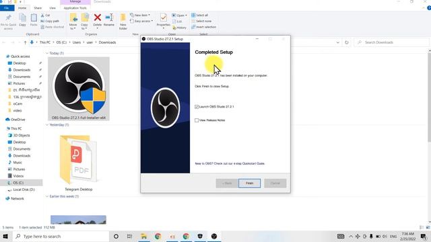Switch to the Home tab

22,8
